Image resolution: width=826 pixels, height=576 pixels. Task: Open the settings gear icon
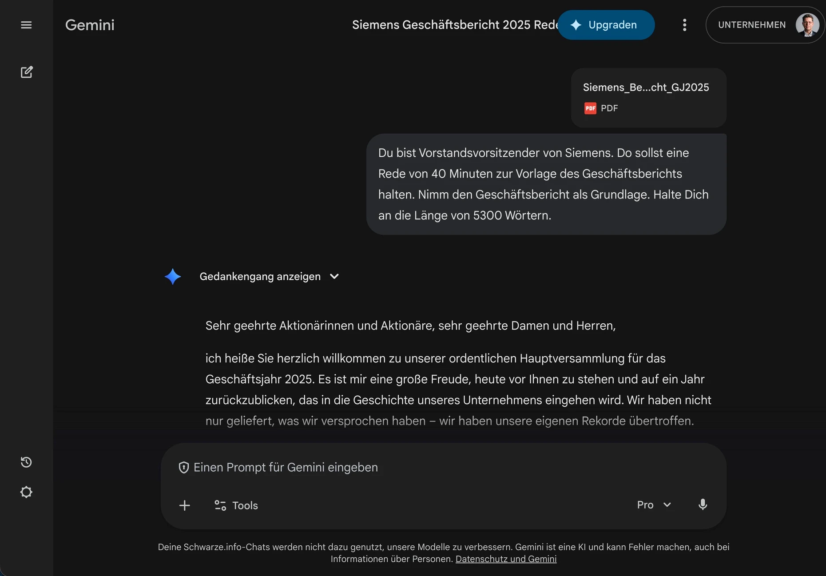[26, 492]
